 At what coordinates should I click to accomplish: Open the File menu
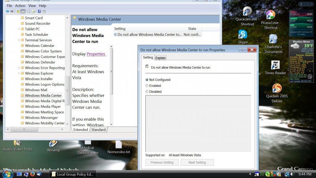(x=9, y=5)
